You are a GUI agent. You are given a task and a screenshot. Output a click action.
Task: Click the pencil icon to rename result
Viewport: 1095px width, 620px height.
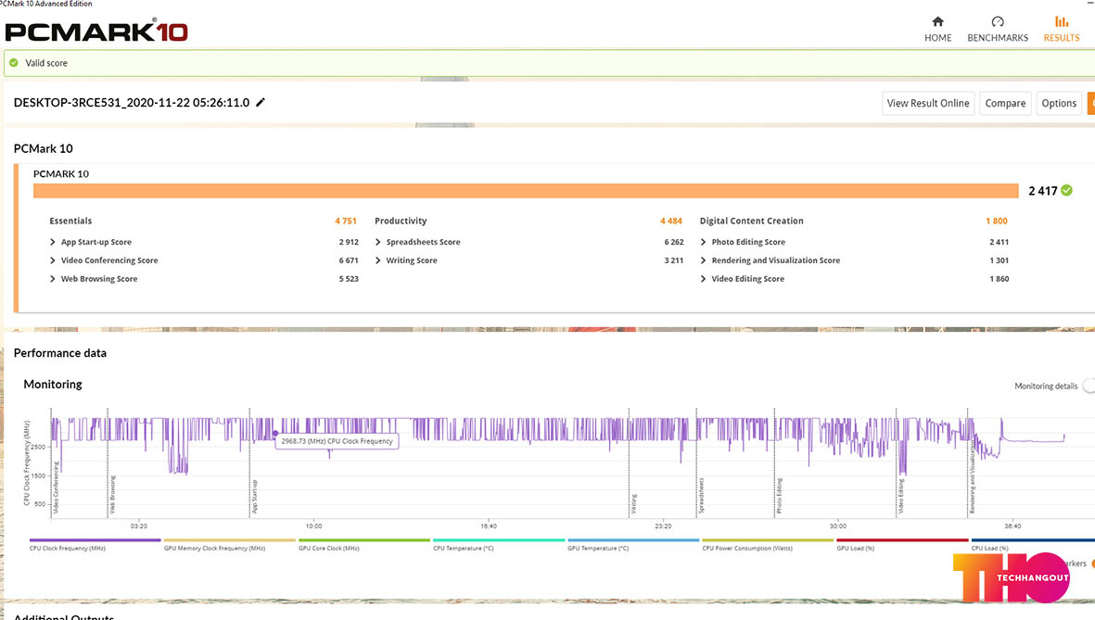point(261,103)
